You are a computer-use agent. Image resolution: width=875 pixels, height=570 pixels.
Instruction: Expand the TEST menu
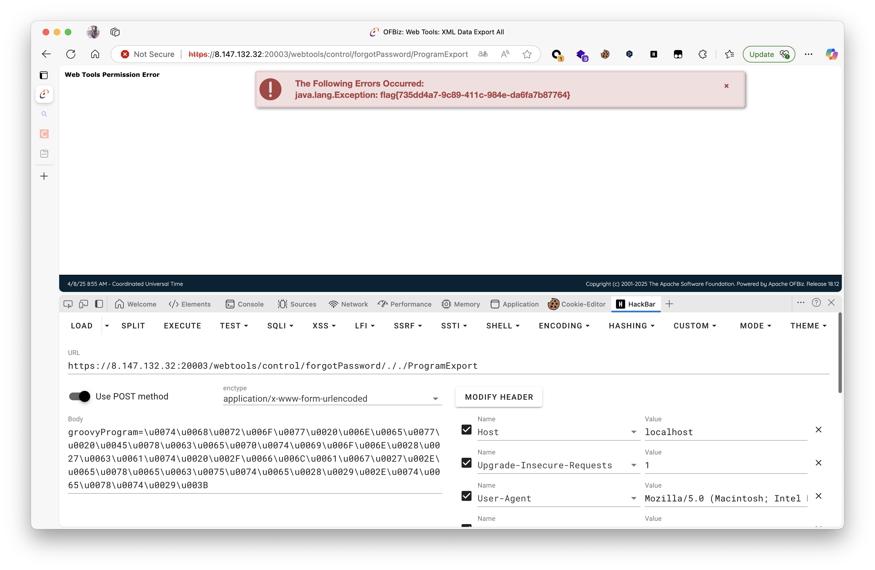(234, 326)
